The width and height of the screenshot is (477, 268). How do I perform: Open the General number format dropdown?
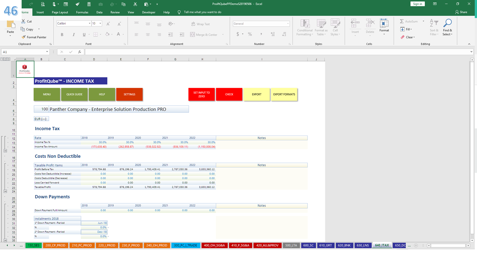click(x=288, y=23)
